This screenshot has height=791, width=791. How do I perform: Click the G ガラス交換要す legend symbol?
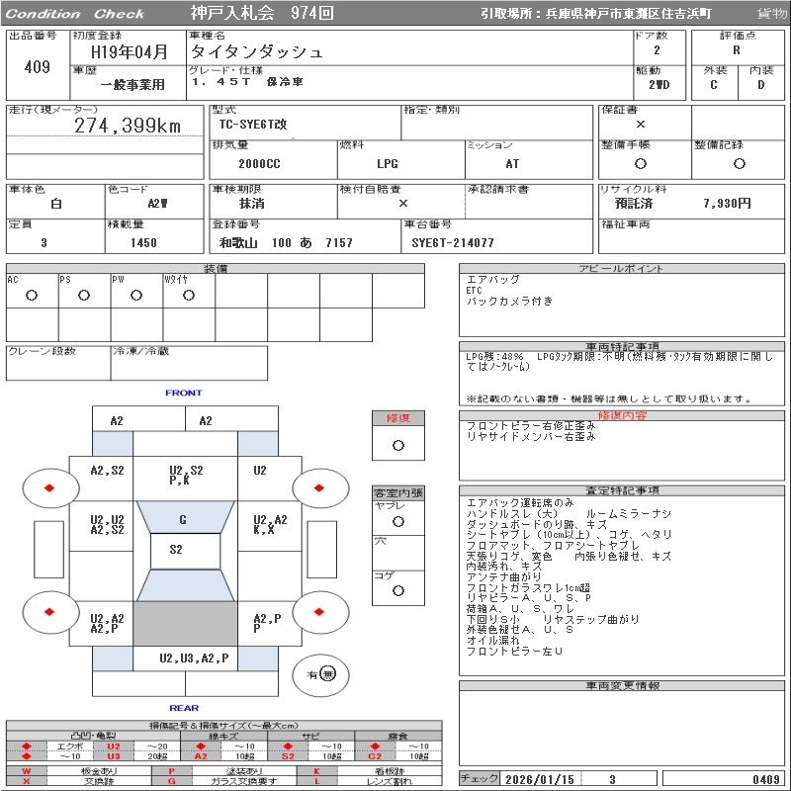point(172,781)
